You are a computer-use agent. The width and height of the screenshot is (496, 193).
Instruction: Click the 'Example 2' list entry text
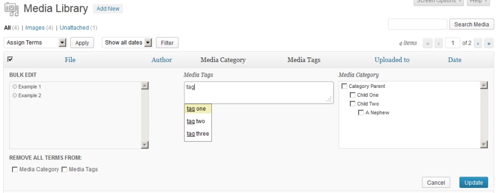pos(30,96)
